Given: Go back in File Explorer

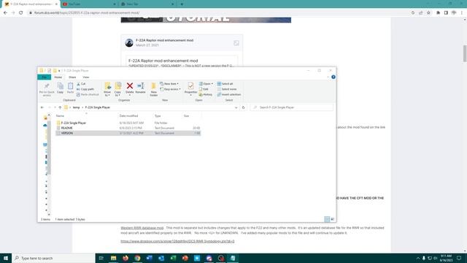Looking at the screenshot, I should [x=42, y=107].
